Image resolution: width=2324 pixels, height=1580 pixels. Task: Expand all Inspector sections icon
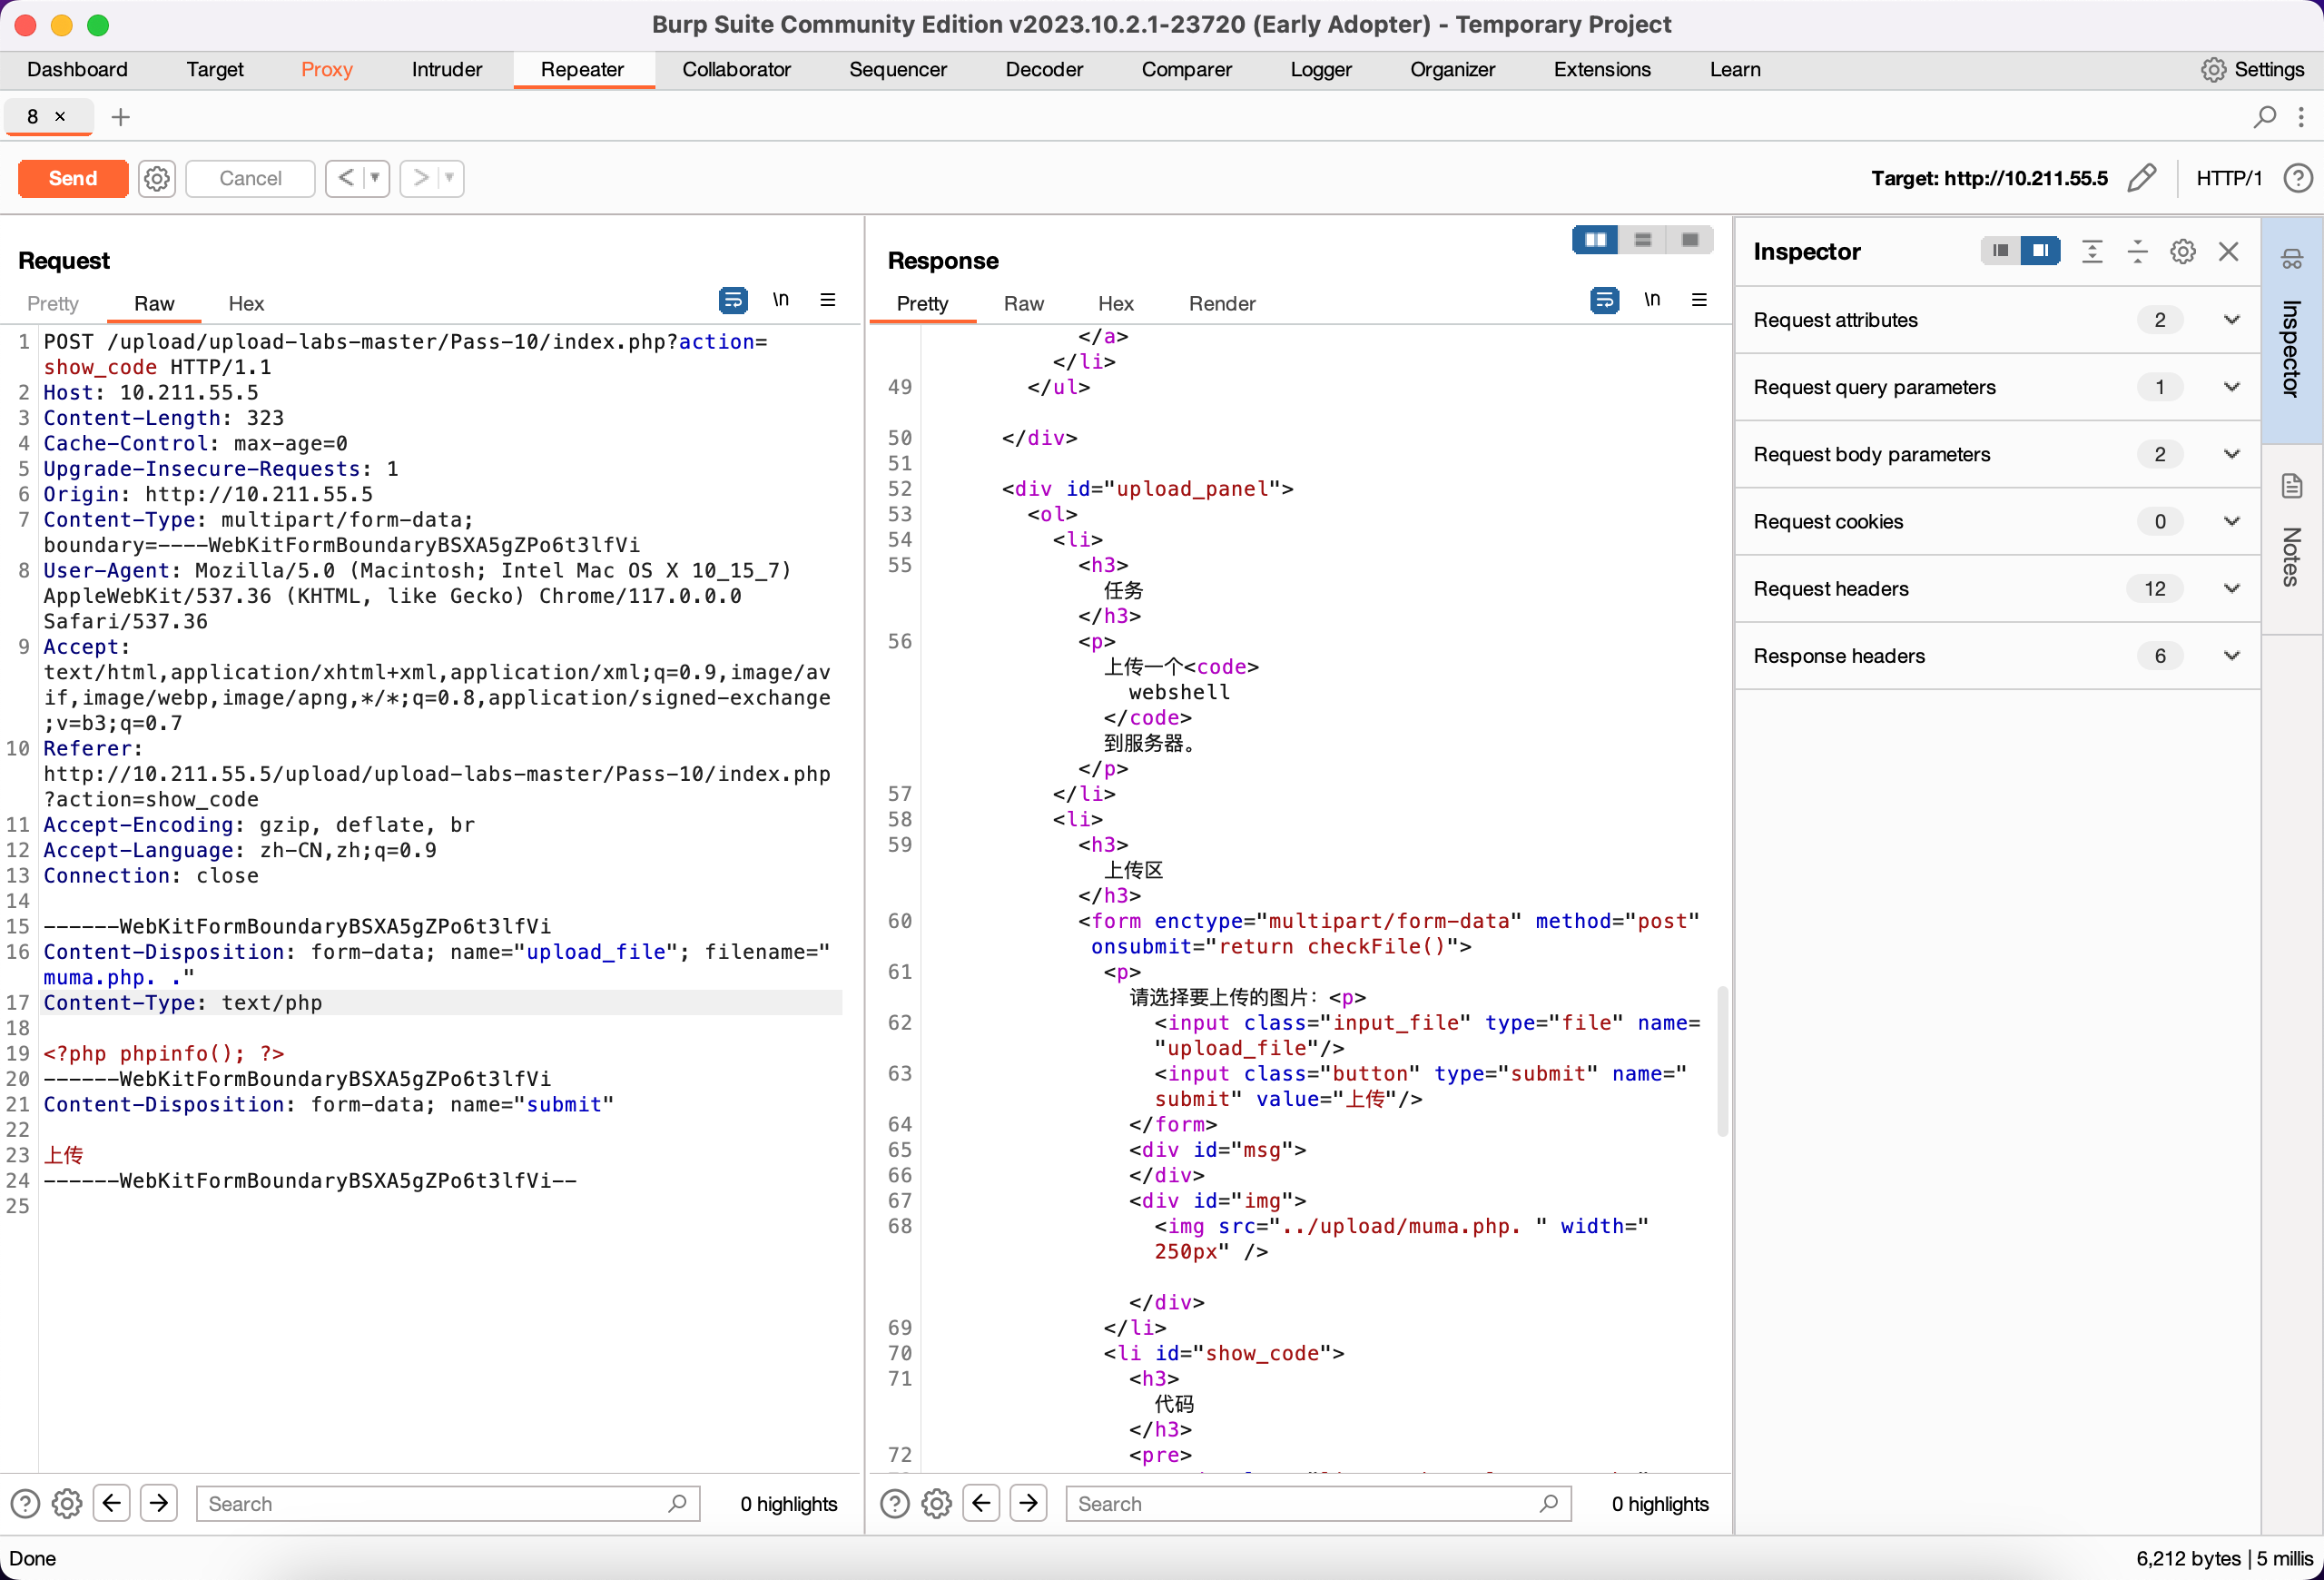tap(2091, 251)
